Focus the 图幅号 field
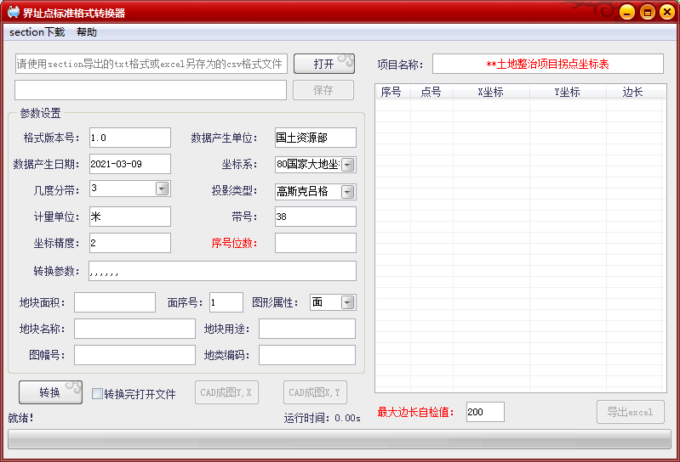 pyautogui.click(x=134, y=355)
